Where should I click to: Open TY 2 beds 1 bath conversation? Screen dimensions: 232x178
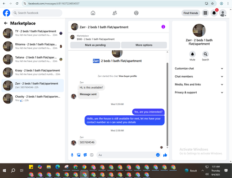click(x=32, y=33)
